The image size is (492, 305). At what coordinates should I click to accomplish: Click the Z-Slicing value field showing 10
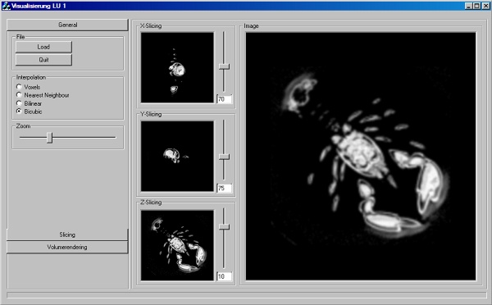[225, 276]
